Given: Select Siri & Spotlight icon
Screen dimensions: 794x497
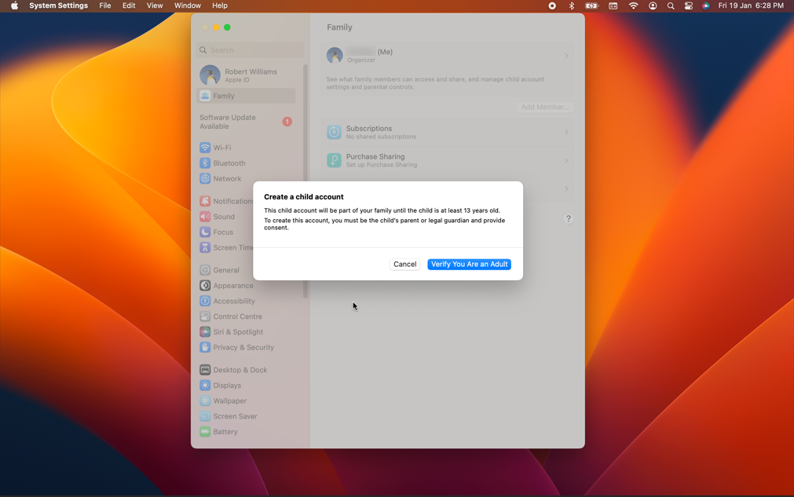Looking at the screenshot, I should click(x=205, y=332).
